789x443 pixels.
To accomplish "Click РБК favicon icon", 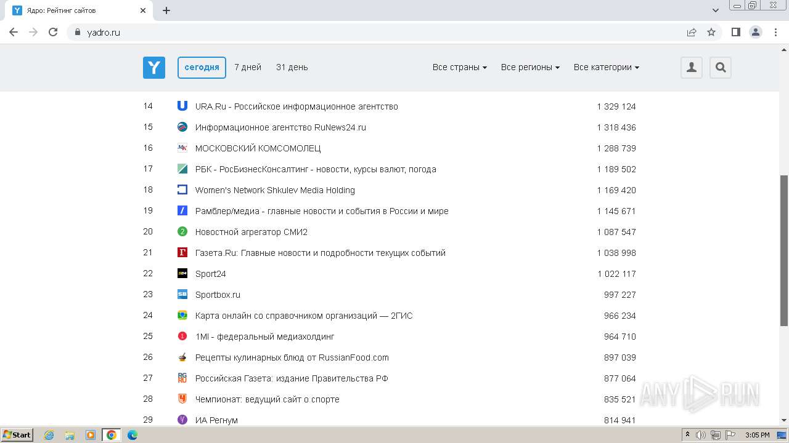I will (182, 169).
